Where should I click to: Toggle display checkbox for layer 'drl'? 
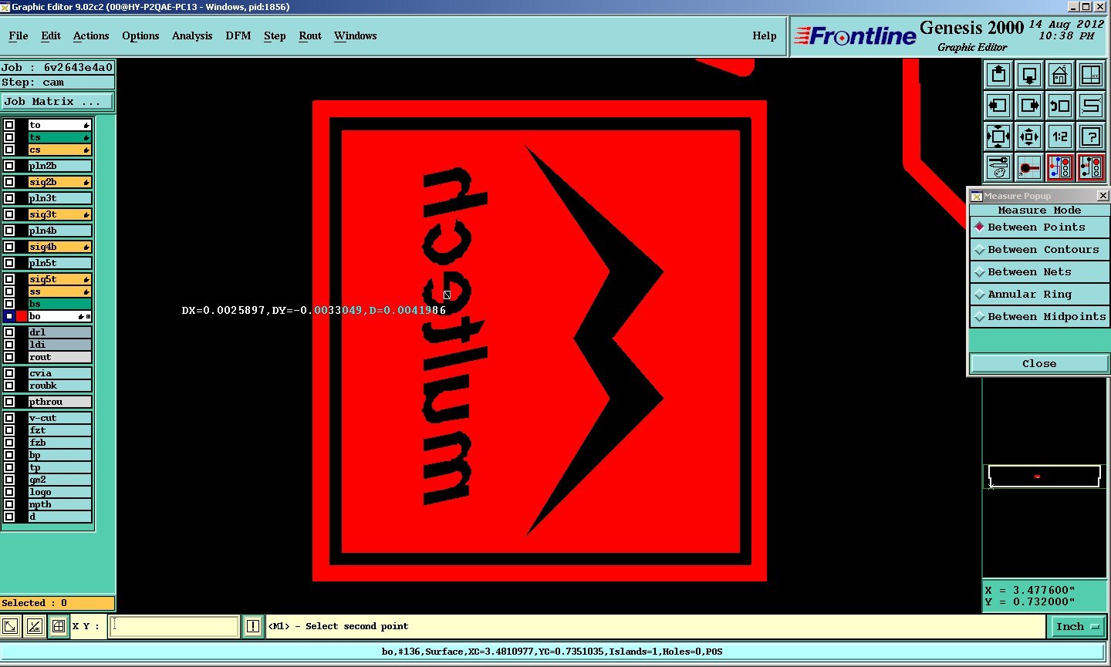click(9, 332)
